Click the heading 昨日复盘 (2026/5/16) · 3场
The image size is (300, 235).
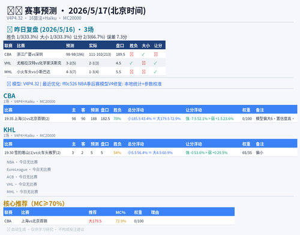[50, 29]
